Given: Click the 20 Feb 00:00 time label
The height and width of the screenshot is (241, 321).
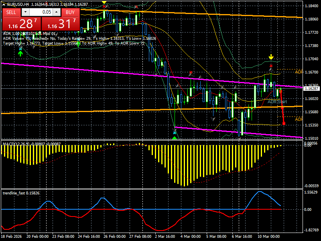Looking at the screenshot, I should (37, 236).
